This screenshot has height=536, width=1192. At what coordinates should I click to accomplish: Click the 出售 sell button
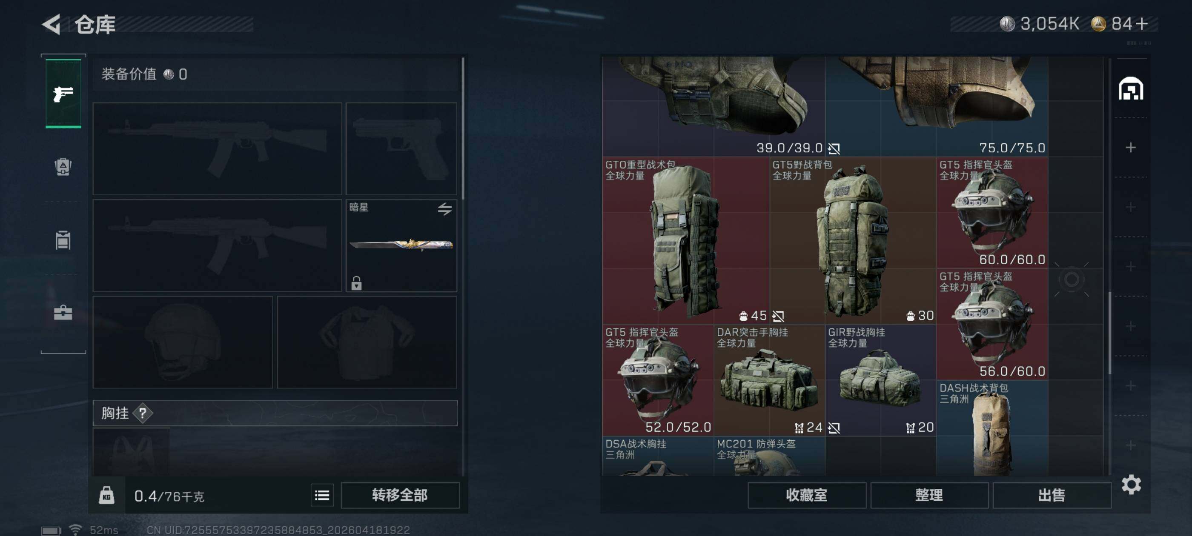[x=1052, y=495]
